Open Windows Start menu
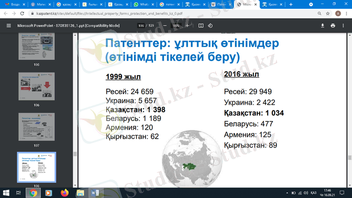This screenshot has height=198, width=352. pyautogui.click(x=6, y=193)
